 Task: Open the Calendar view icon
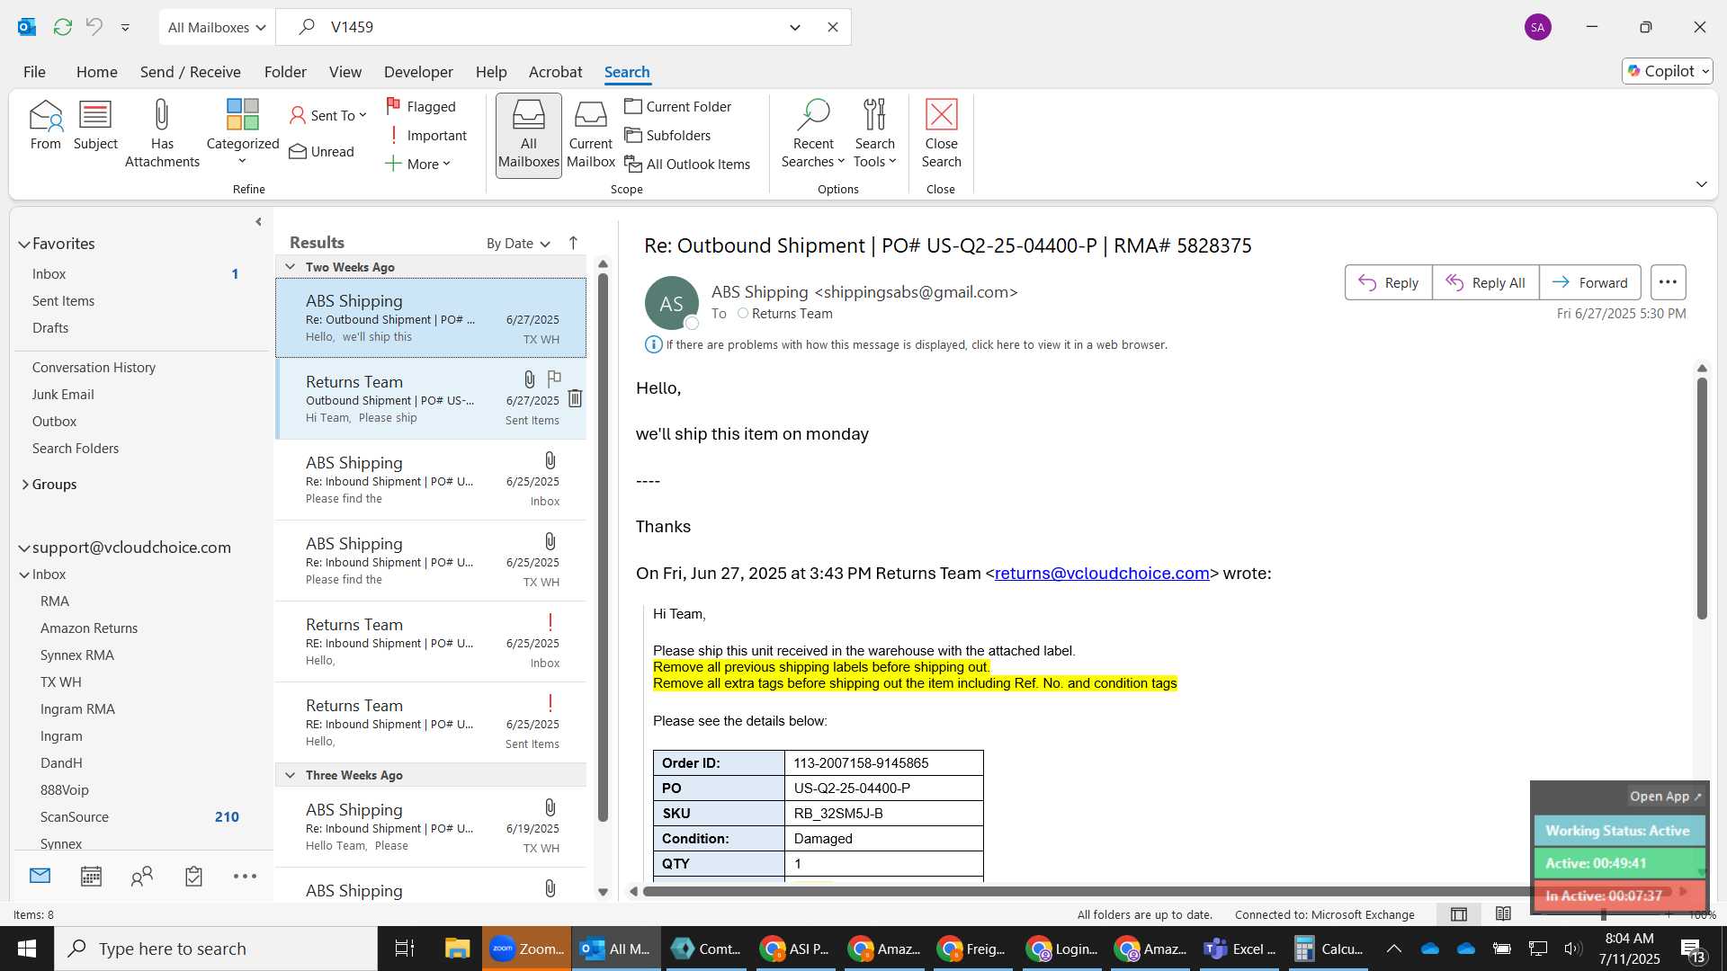[91, 876]
